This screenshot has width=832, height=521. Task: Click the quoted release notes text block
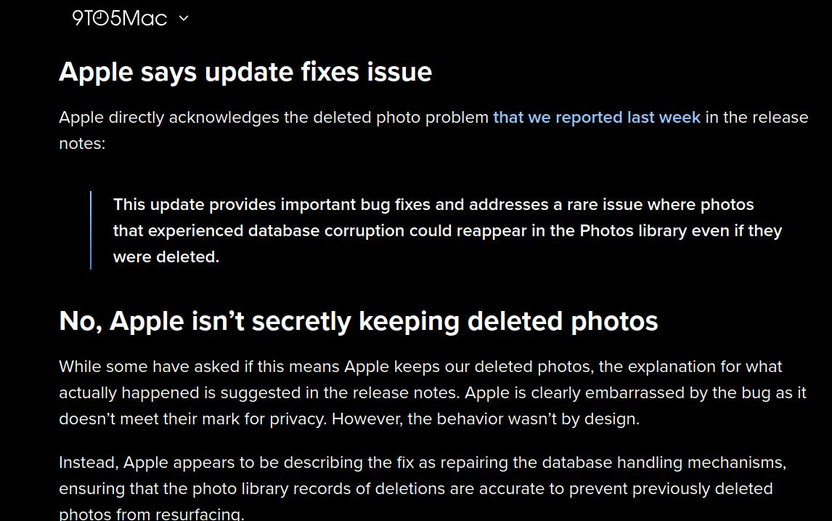click(x=447, y=230)
